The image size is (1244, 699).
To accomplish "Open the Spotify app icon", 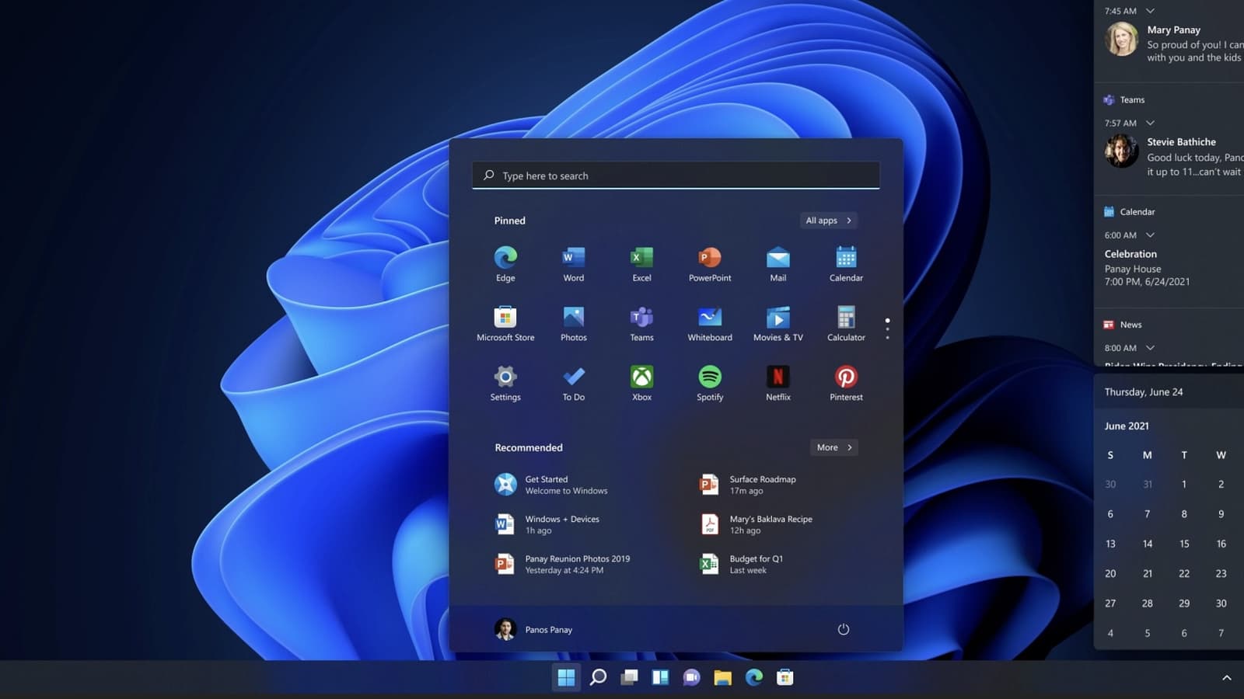I will pos(710,384).
